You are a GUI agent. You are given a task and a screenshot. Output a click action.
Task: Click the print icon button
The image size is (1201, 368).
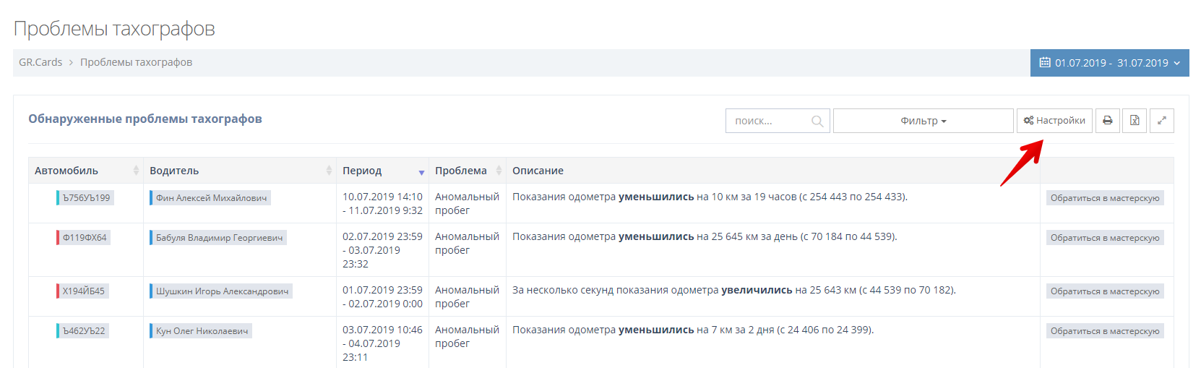(1108, 121)
